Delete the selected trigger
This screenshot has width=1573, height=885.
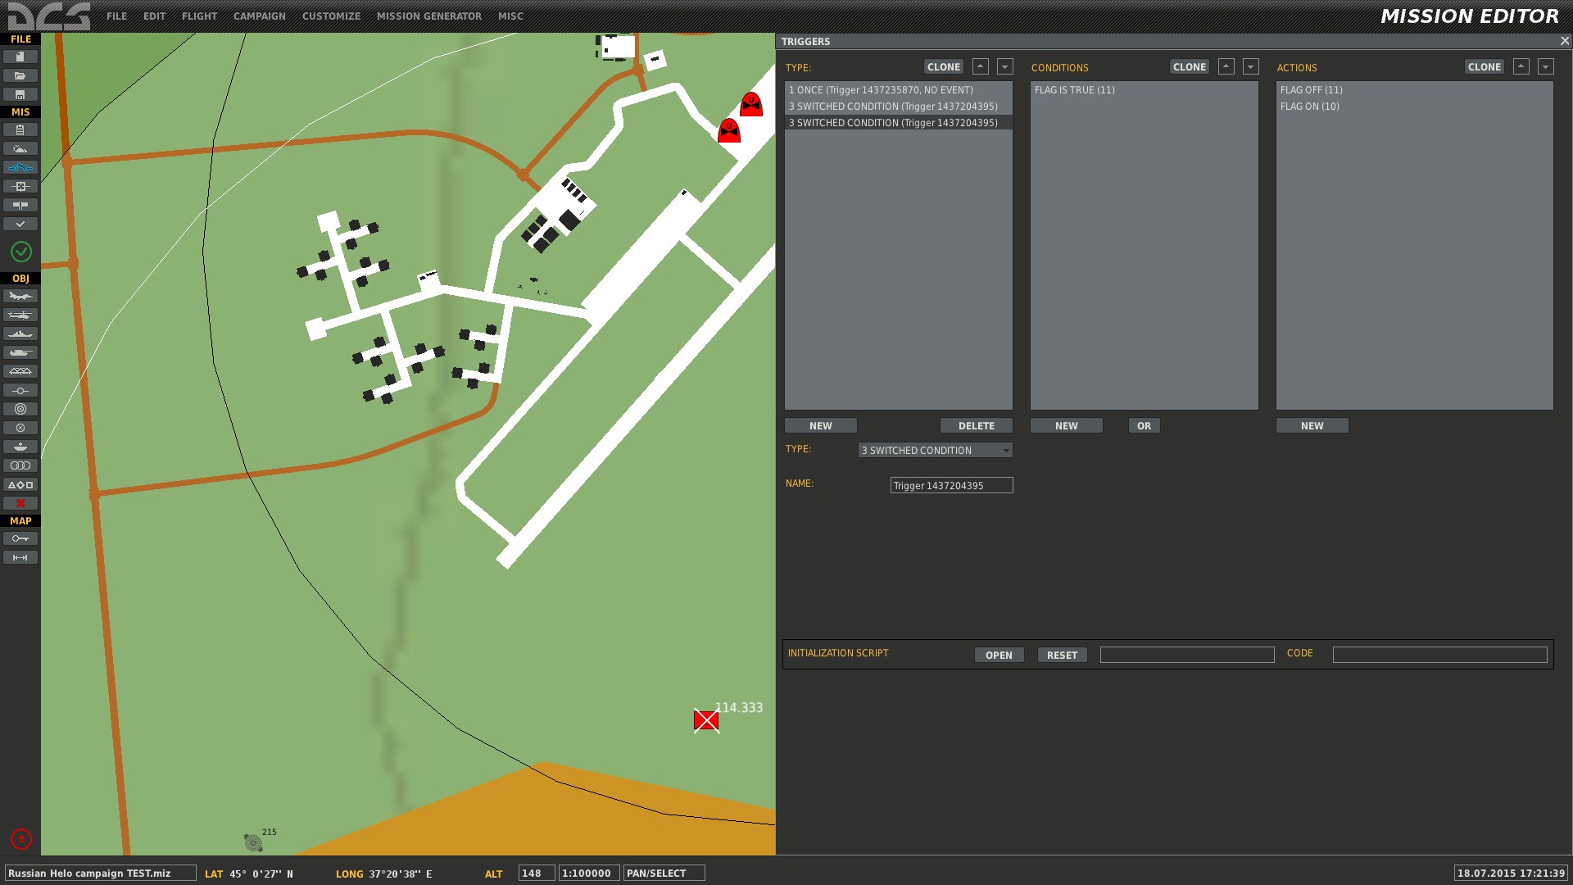[x=977, y=426]
